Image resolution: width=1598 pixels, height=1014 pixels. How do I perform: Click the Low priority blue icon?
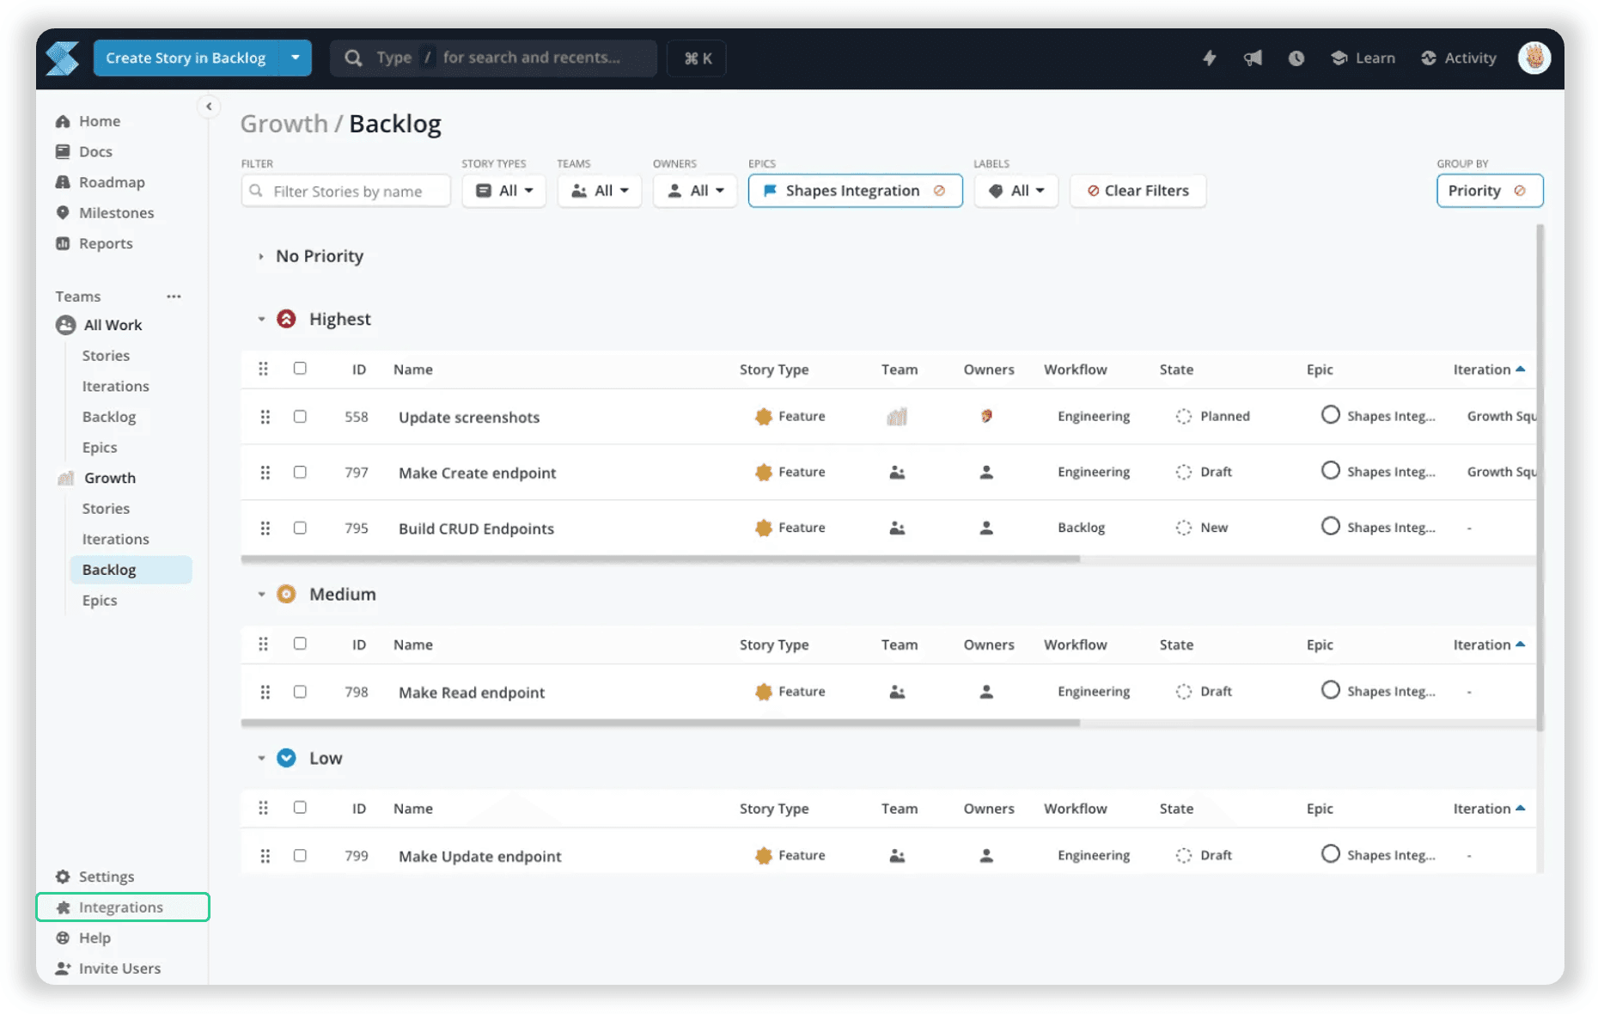(x=286, y=758)
